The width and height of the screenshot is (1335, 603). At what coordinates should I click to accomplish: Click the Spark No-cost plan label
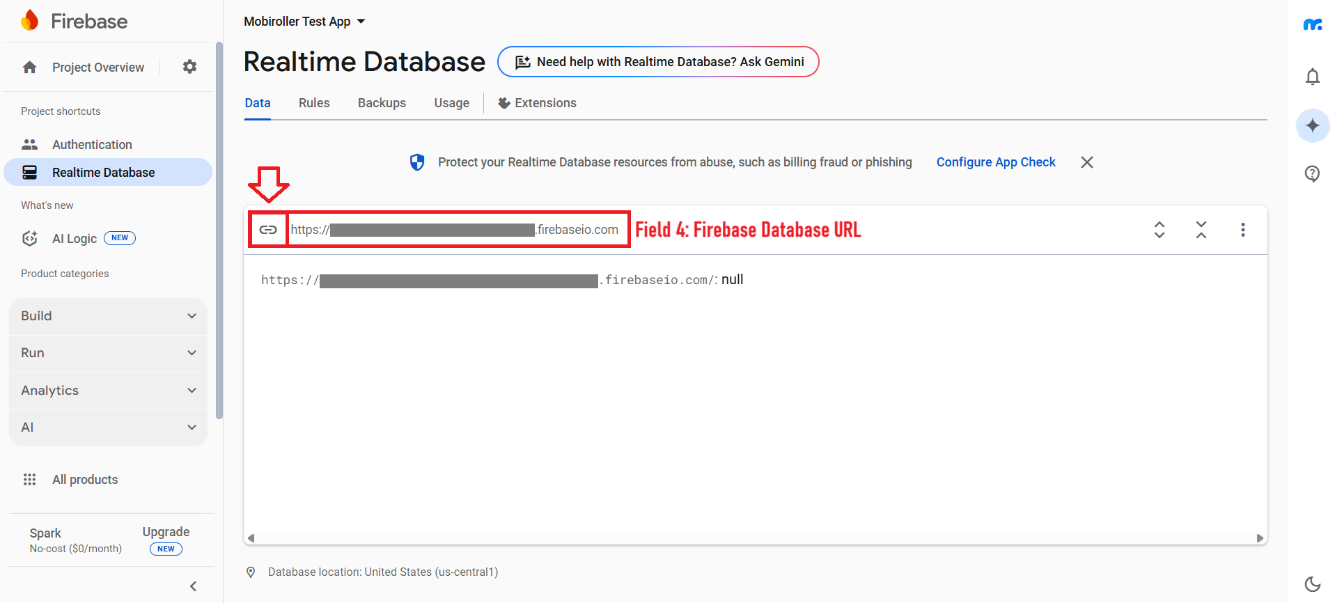(x=75, y=540)
